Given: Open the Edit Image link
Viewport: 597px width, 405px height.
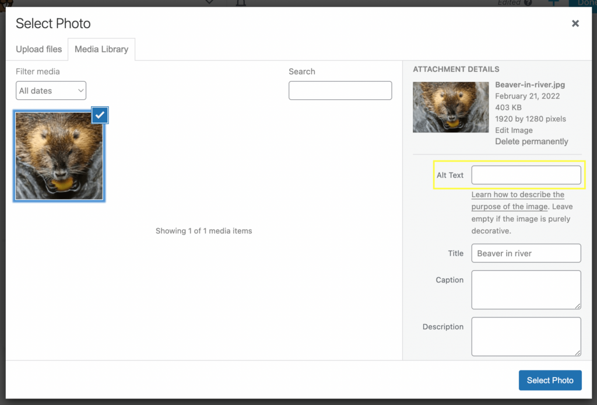Looking at the screenshot, I should [x=514, y=130].
